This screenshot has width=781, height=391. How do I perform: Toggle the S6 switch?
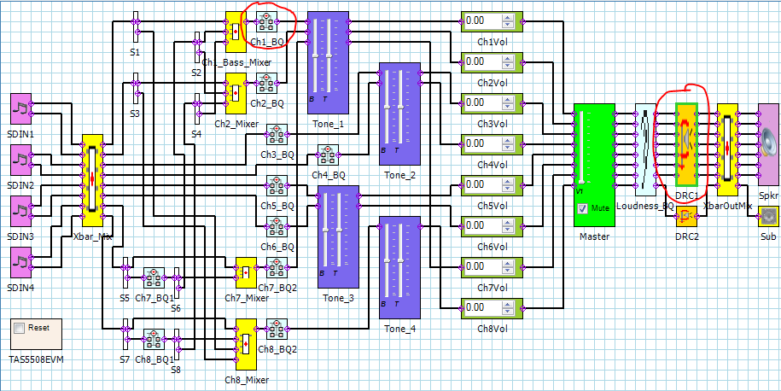(177, 283)
